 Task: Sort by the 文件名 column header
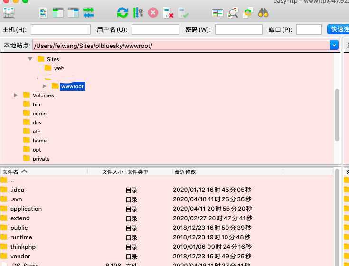(x=44, y=171)
